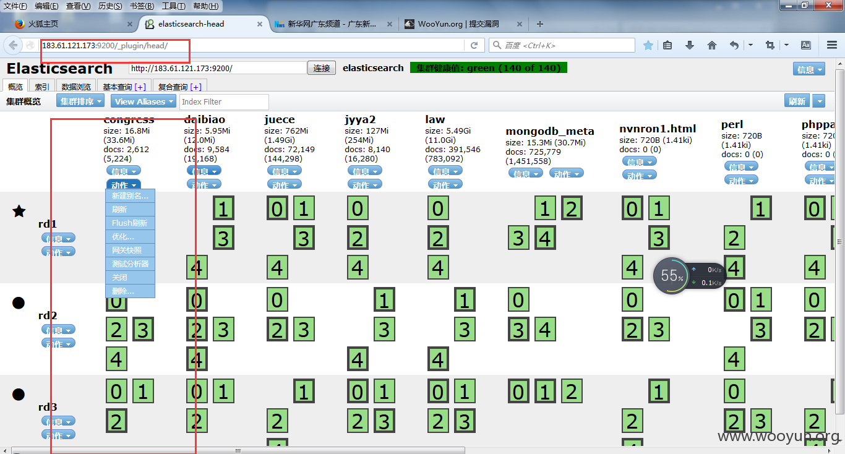The width and height of the screenshot is (845, 454).
Task: Open the juece 信息 dropdown
Action: tap(285, 171)
